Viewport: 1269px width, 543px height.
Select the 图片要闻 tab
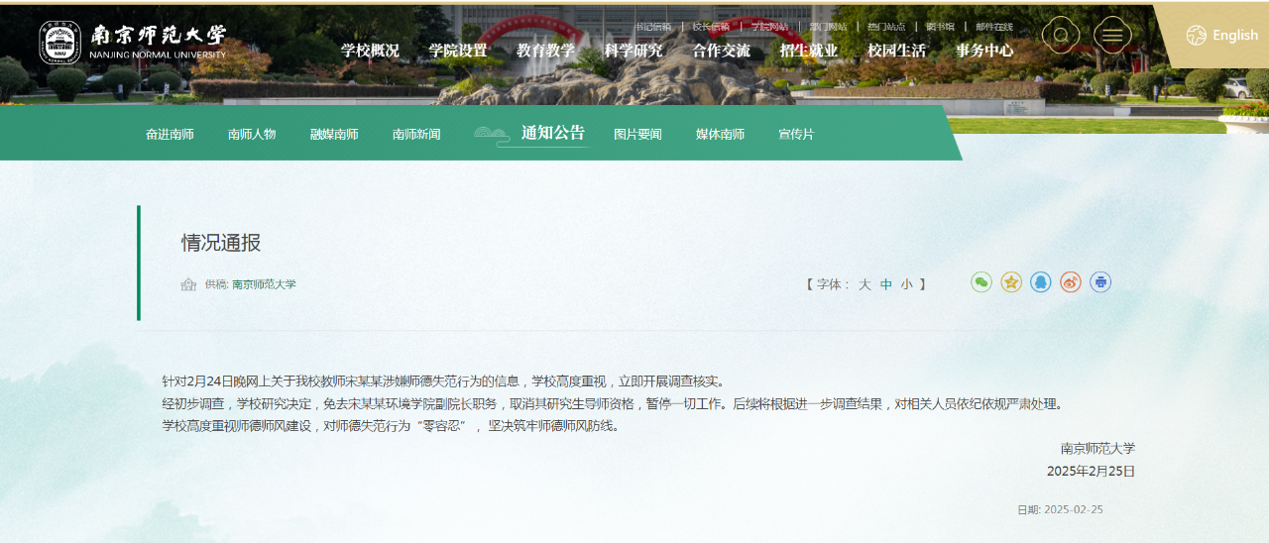(x=637, y=135)
